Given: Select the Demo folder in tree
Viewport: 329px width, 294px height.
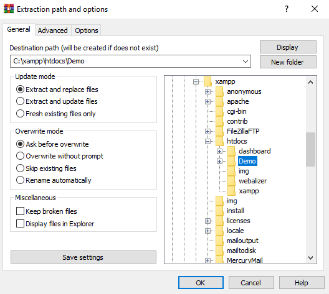Looking at the screenshot, I should pyautogui.click(x=247, y=161).
